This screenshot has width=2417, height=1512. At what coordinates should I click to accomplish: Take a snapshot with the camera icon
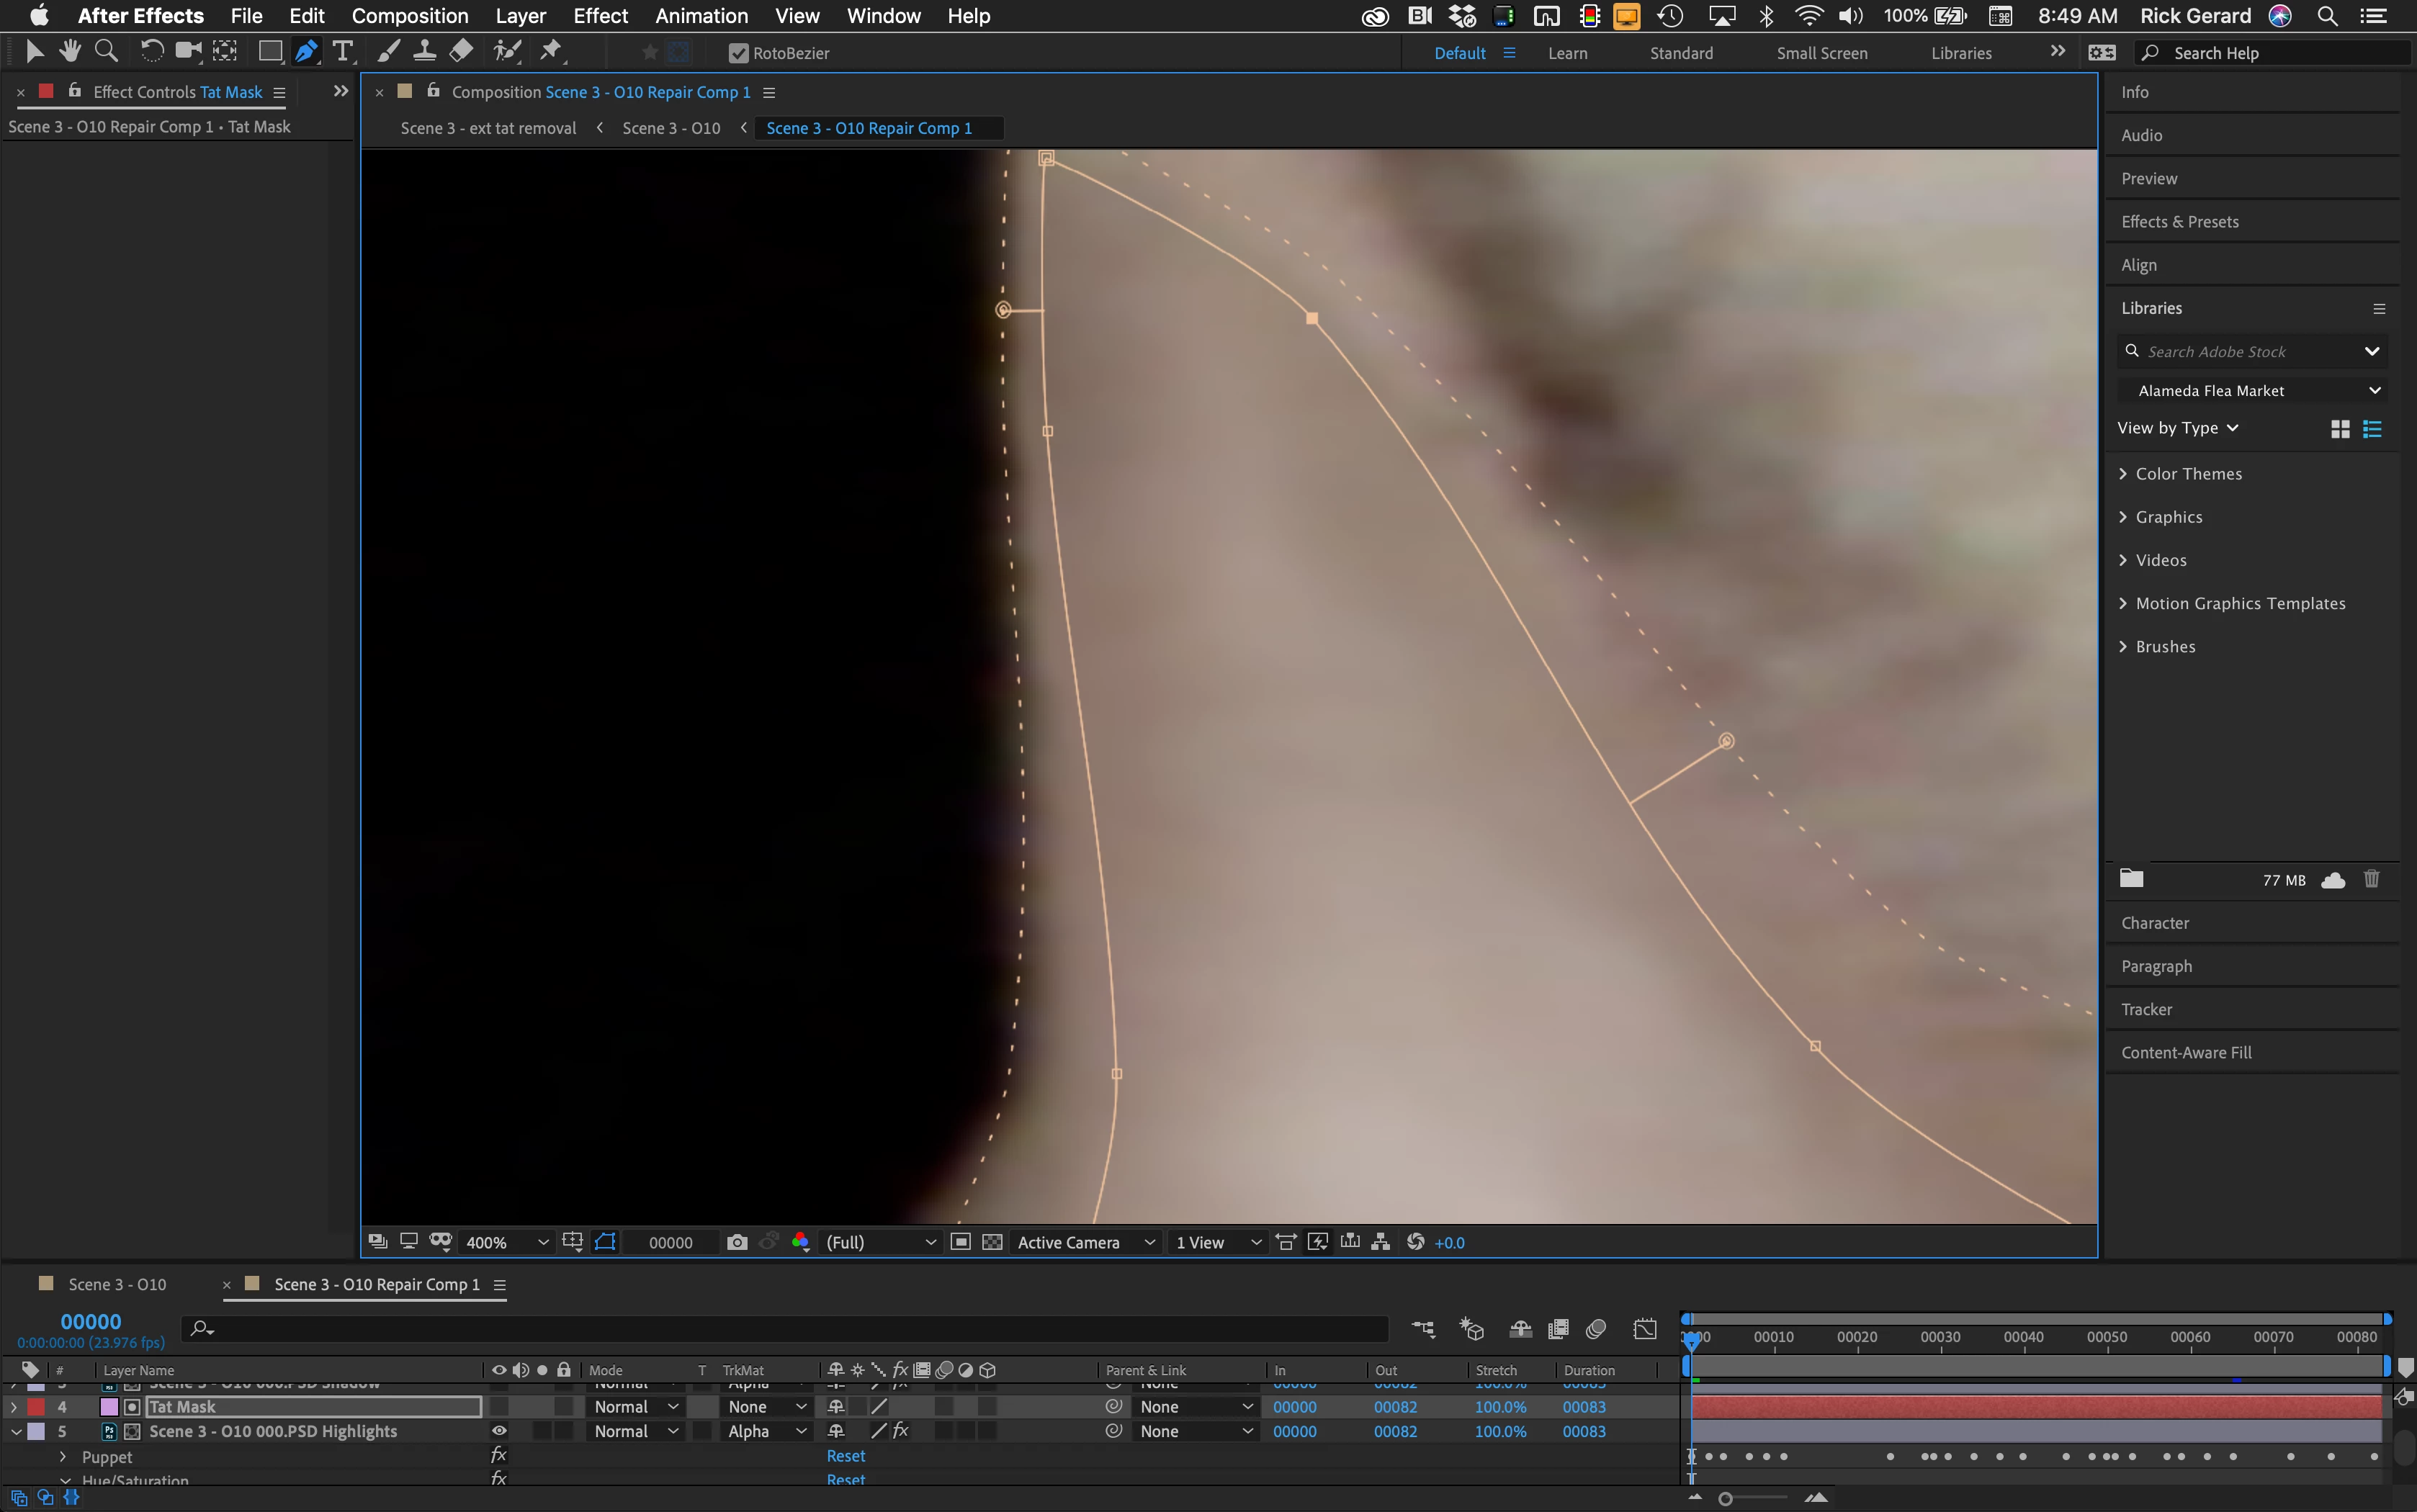(737, 1242)
